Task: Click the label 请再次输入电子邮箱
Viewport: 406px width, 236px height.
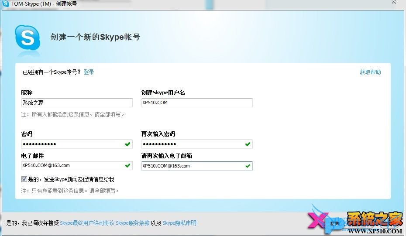Action: coord(167,156)
